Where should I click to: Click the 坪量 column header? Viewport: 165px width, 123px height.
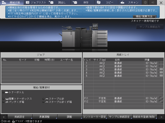tap(147, 60)
